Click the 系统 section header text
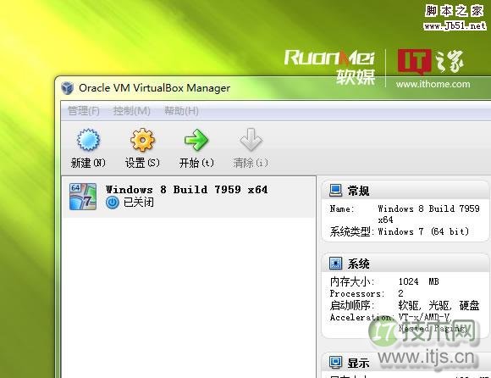 (x=358, y=264)
